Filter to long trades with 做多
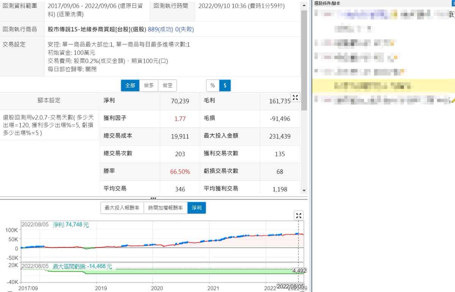 [149, 85]
